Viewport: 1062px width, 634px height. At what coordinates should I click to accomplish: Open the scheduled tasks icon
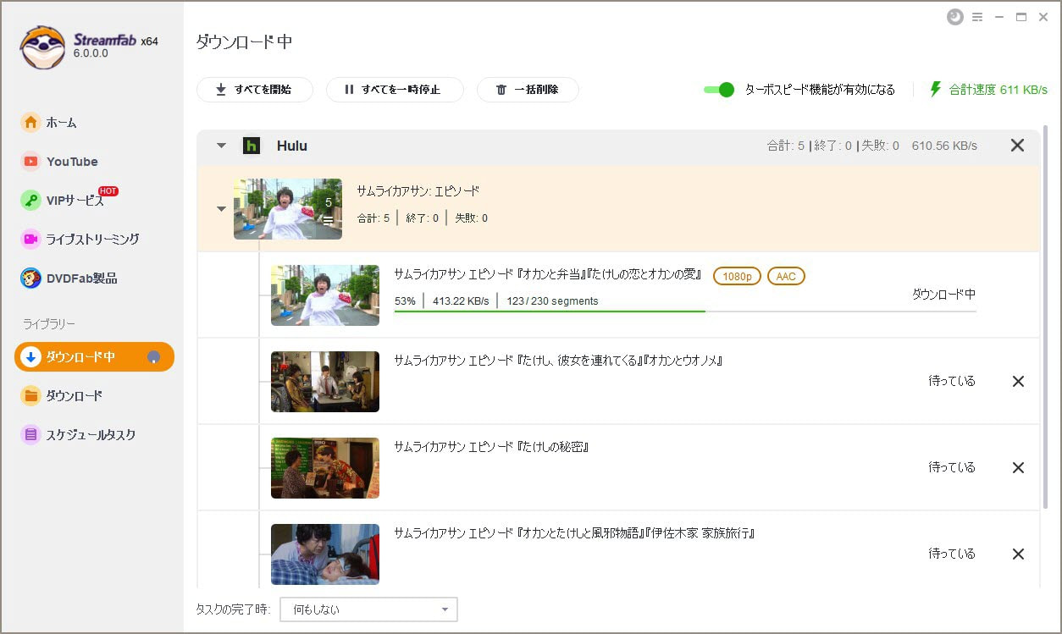[30, 434]
